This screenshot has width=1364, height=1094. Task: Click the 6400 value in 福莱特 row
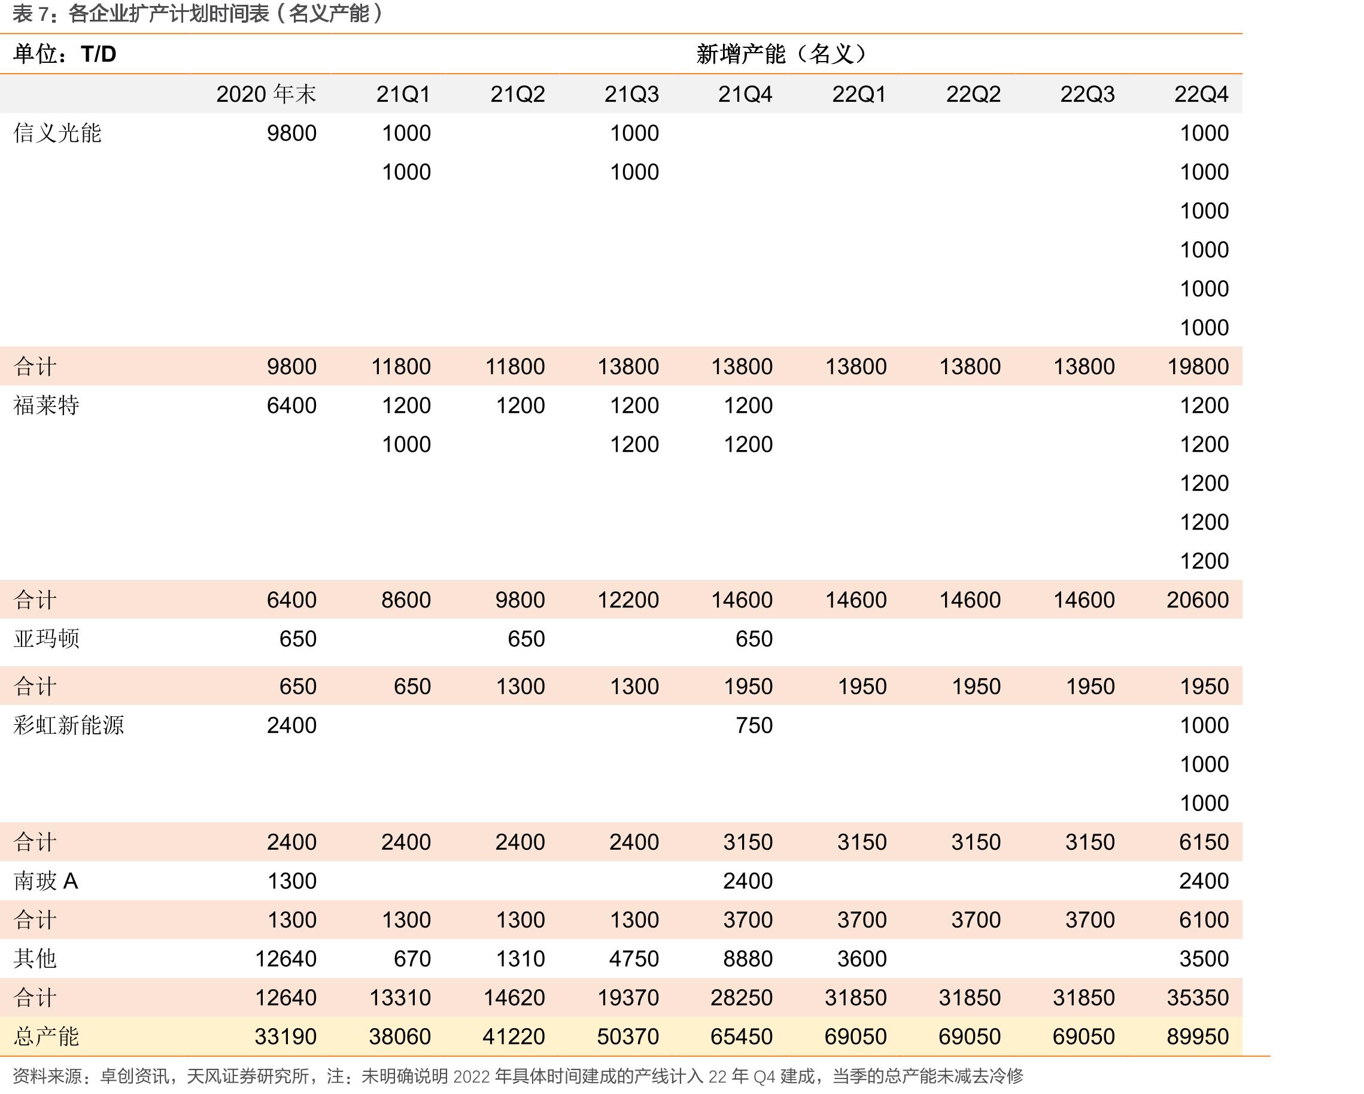[x=291, y=405]
